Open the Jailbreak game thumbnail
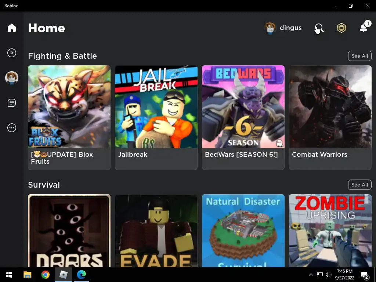Viewport: 376px width, 282px height. [x=156, y=107]
